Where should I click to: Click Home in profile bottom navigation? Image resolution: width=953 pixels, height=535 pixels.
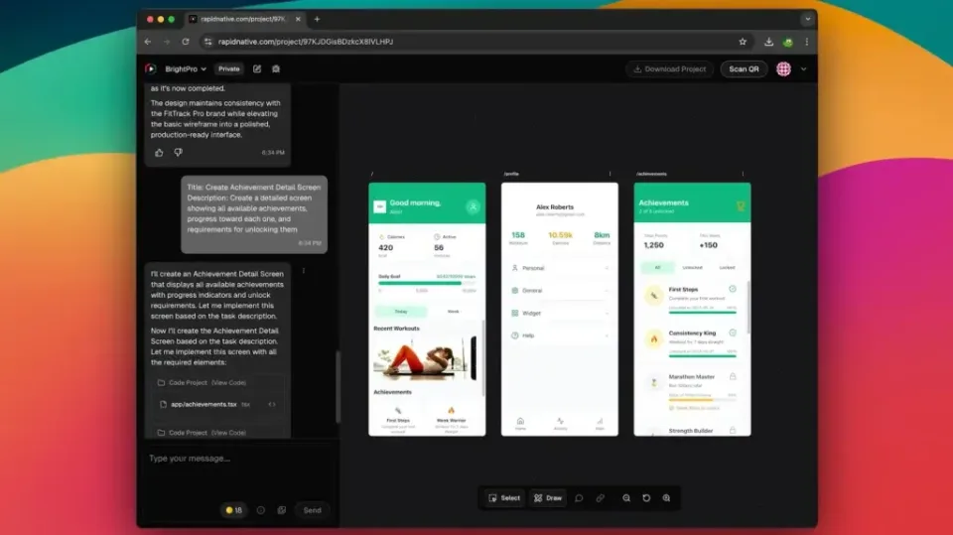click(520, 424)
